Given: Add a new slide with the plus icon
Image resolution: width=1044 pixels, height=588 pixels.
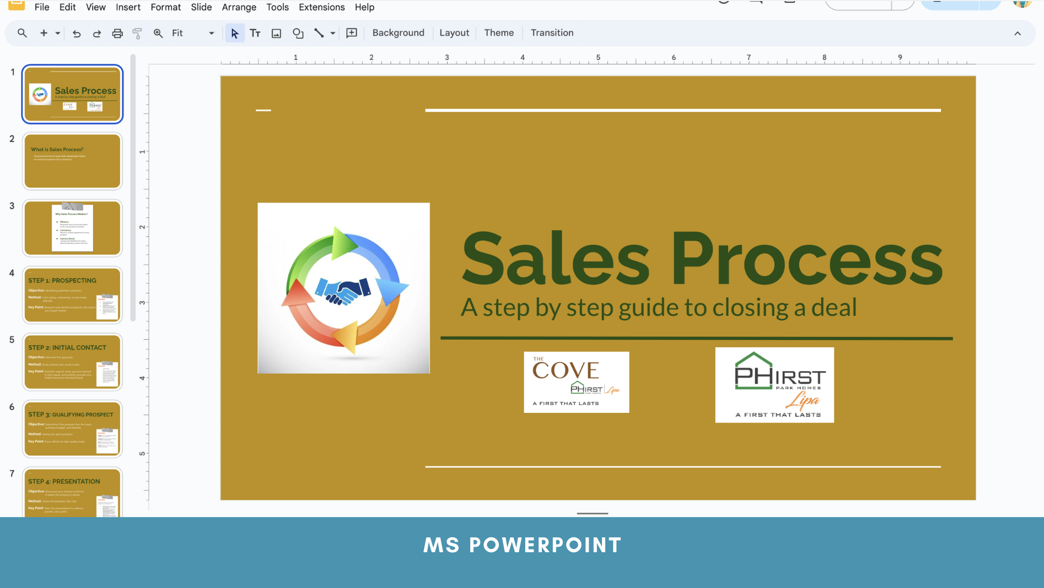Looking at the screenshot, I should 44,33.
